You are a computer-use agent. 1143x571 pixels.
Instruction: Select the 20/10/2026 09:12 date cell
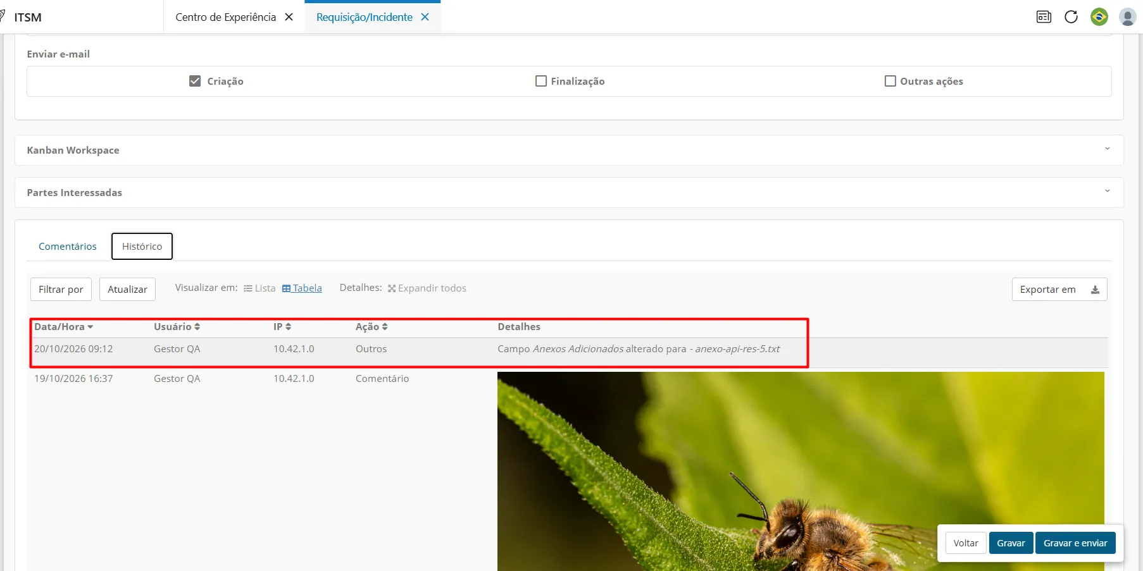[x=73, y=349]
